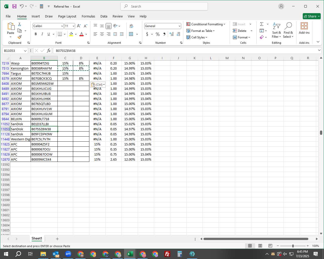The height and width of the screenshot is (259, 324).
Task: Increase decimal places
Action: (172, 34)
